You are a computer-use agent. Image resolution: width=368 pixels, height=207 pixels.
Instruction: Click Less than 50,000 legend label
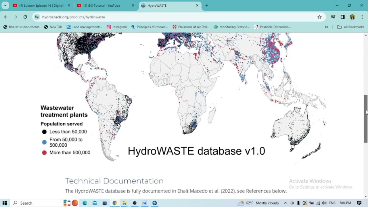pos(68,132)
